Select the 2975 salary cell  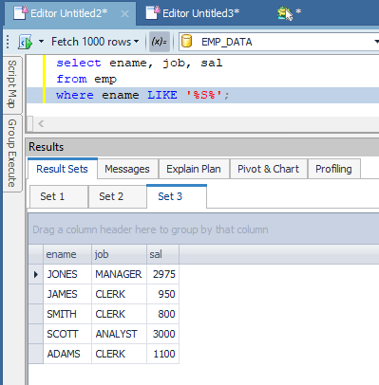162,274
